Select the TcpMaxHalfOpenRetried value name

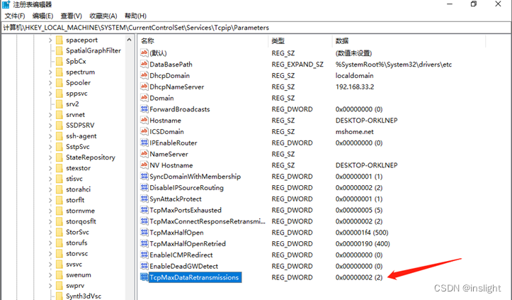tap(188, 243)
